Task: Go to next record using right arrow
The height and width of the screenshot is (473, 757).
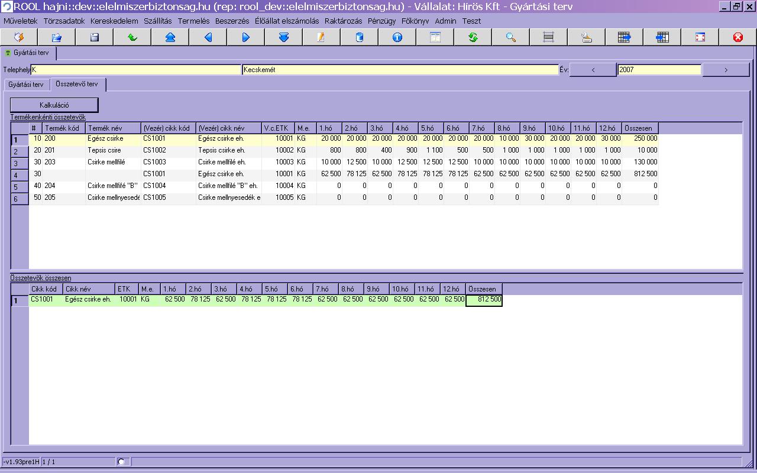Action: tap(245, 37)
